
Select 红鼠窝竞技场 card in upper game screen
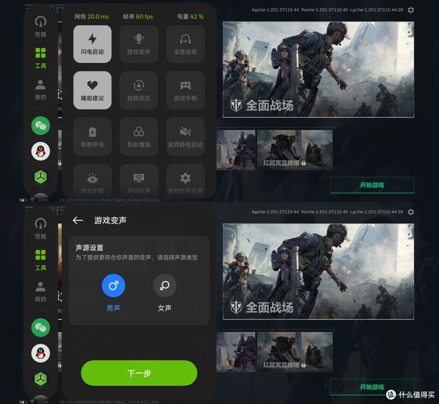pos(295,150)
